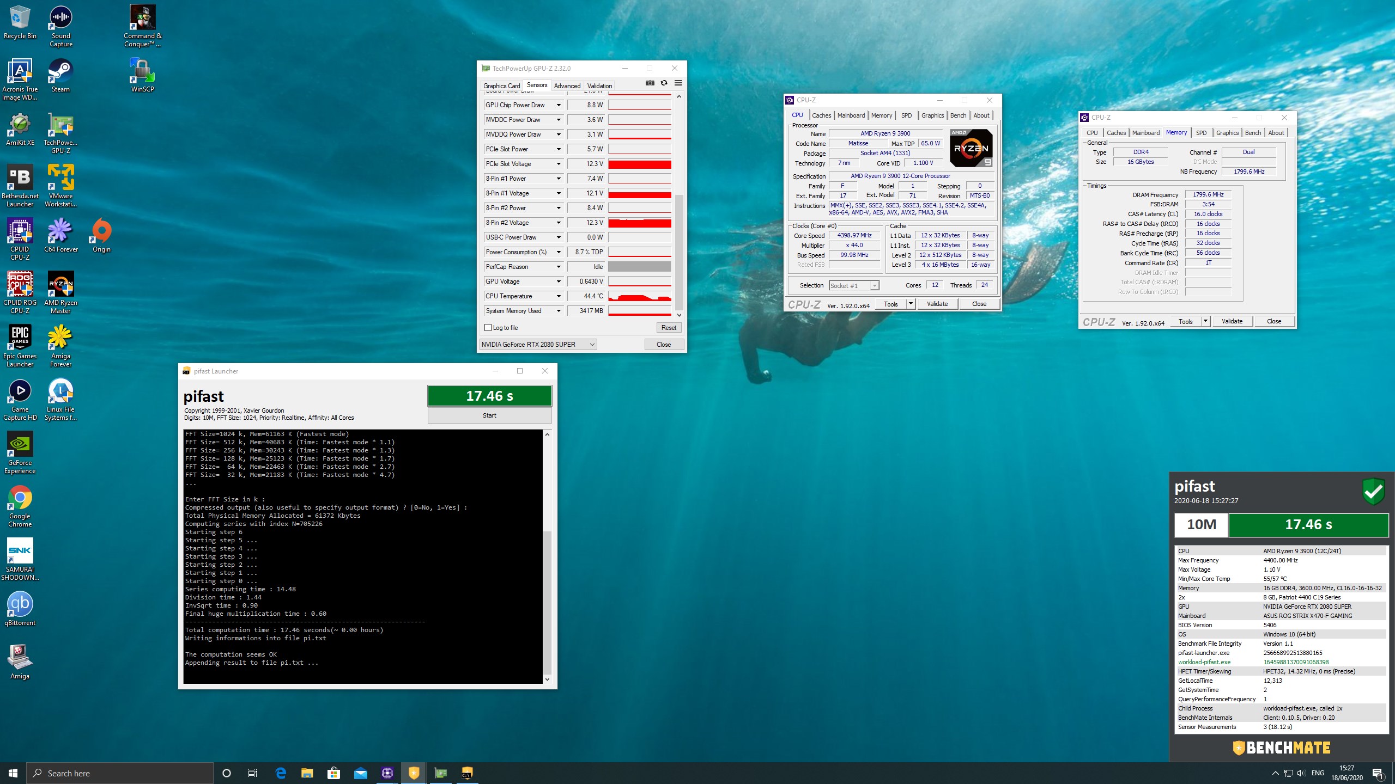Open the notification center icon in system tray
The width and height of the screenshot is (1395, 784).
coord(1378,773)
